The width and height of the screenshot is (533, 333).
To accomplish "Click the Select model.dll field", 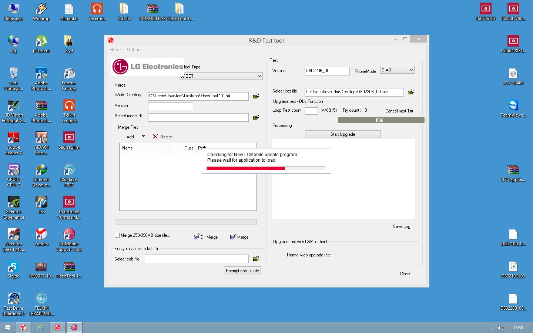I will (x=198, y=117).
